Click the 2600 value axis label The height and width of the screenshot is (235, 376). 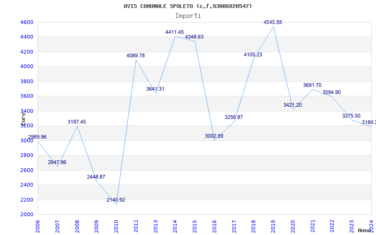[x=27, y=170]
